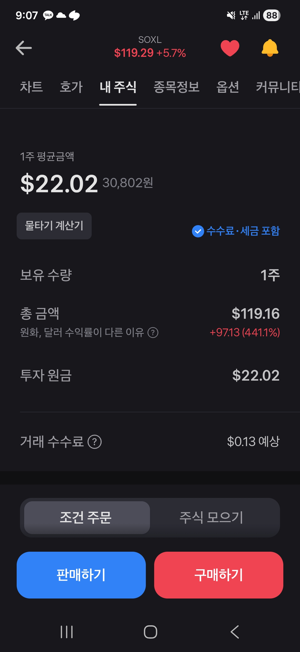The width and height of the screenshot is (300, 652).
Task: Tap the Android navigation back icon
Action: (x=235, y=632)
